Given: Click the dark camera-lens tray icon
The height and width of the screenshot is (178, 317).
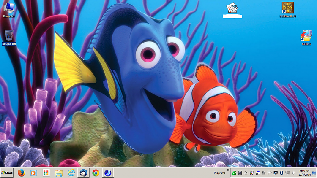Looking at the screenshot, I should tap(240, 173).
